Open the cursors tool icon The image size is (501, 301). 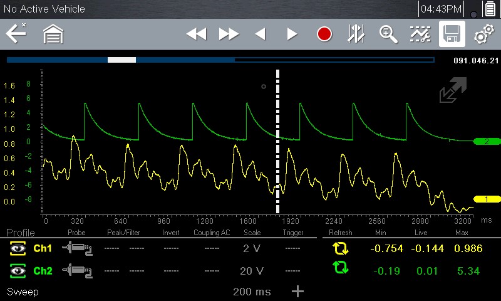(x=356, y=34)
